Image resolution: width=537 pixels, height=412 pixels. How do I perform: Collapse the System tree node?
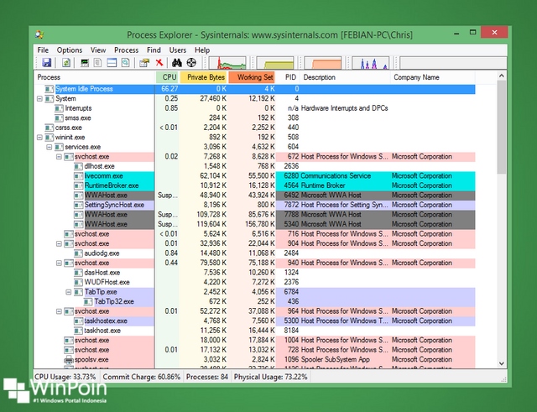(39, 99)
